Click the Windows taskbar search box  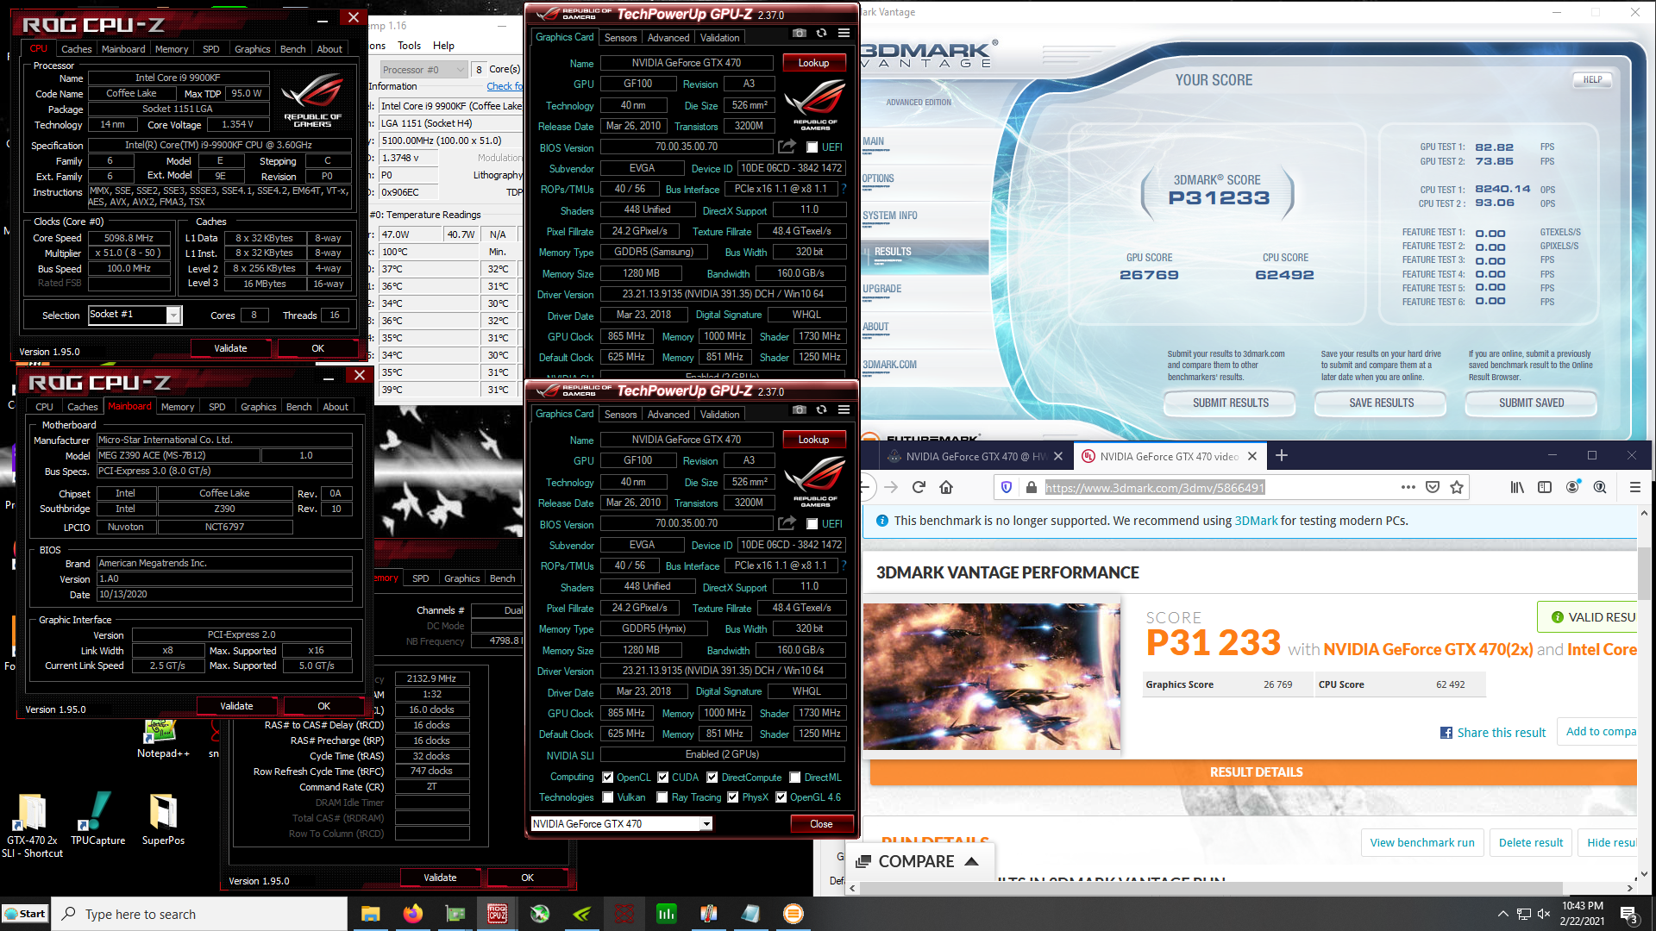coord(199,914)
